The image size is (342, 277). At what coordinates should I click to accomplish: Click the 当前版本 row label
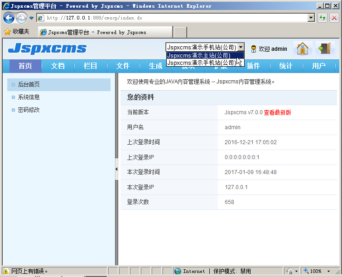pos(138,112)
